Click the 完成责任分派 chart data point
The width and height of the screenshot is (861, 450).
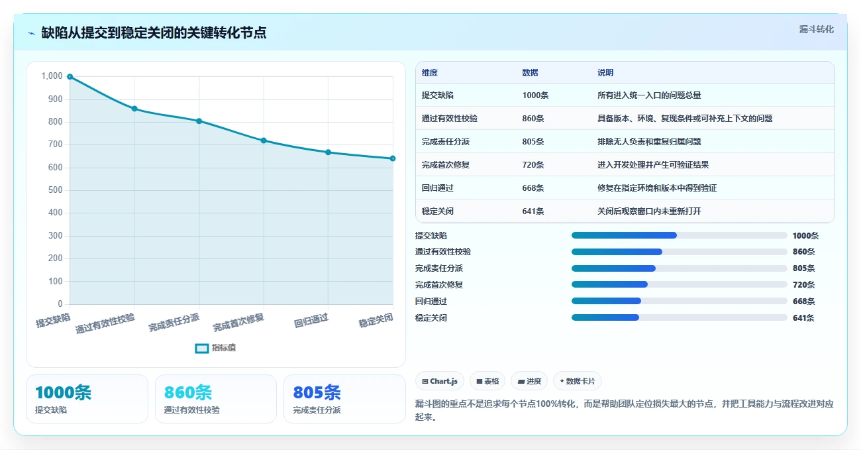tap(199, 121)
